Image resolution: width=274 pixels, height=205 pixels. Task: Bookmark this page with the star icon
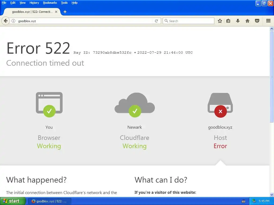220,21
